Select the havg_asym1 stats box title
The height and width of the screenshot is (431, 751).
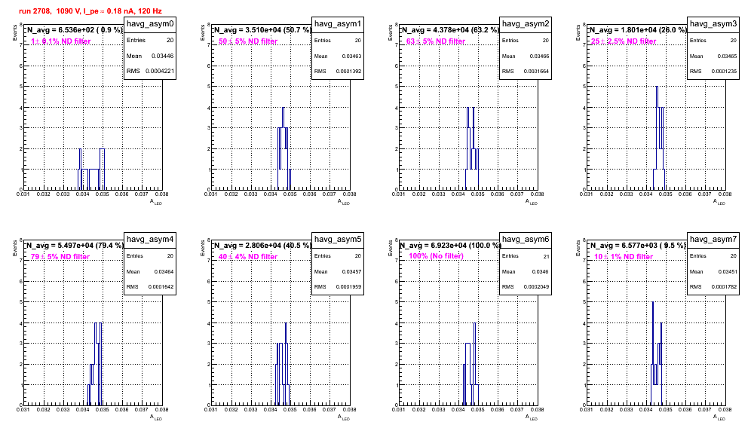pyautogui.click(x=338, y=24)
